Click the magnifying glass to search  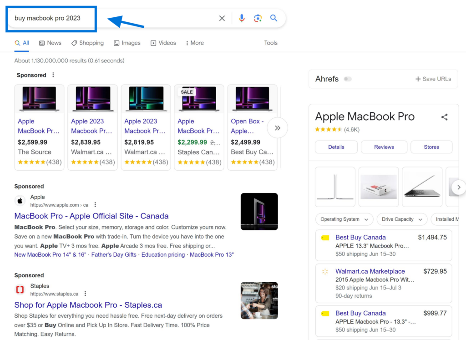point(274,18)
